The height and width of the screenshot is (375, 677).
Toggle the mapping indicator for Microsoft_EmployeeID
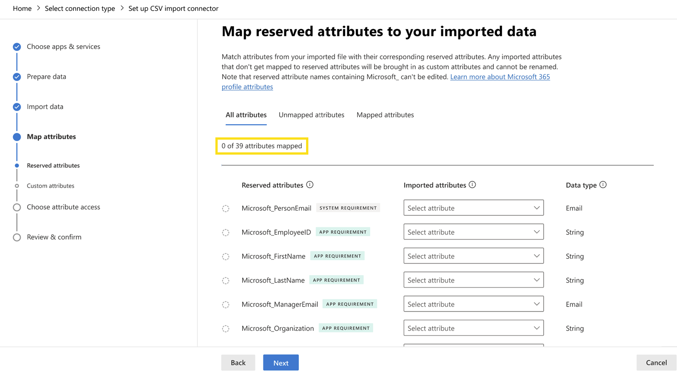[226, 232]
